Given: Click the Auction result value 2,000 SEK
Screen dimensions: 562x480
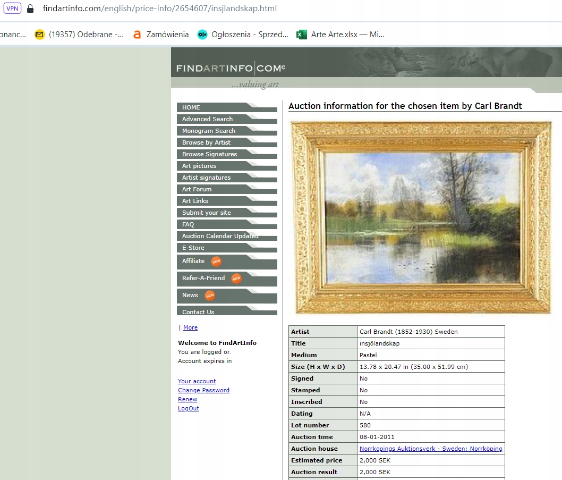Looking at the screenshot, I should point(375,472).
